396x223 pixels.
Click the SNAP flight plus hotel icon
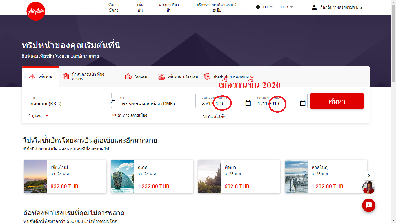(x=161, y=77)
